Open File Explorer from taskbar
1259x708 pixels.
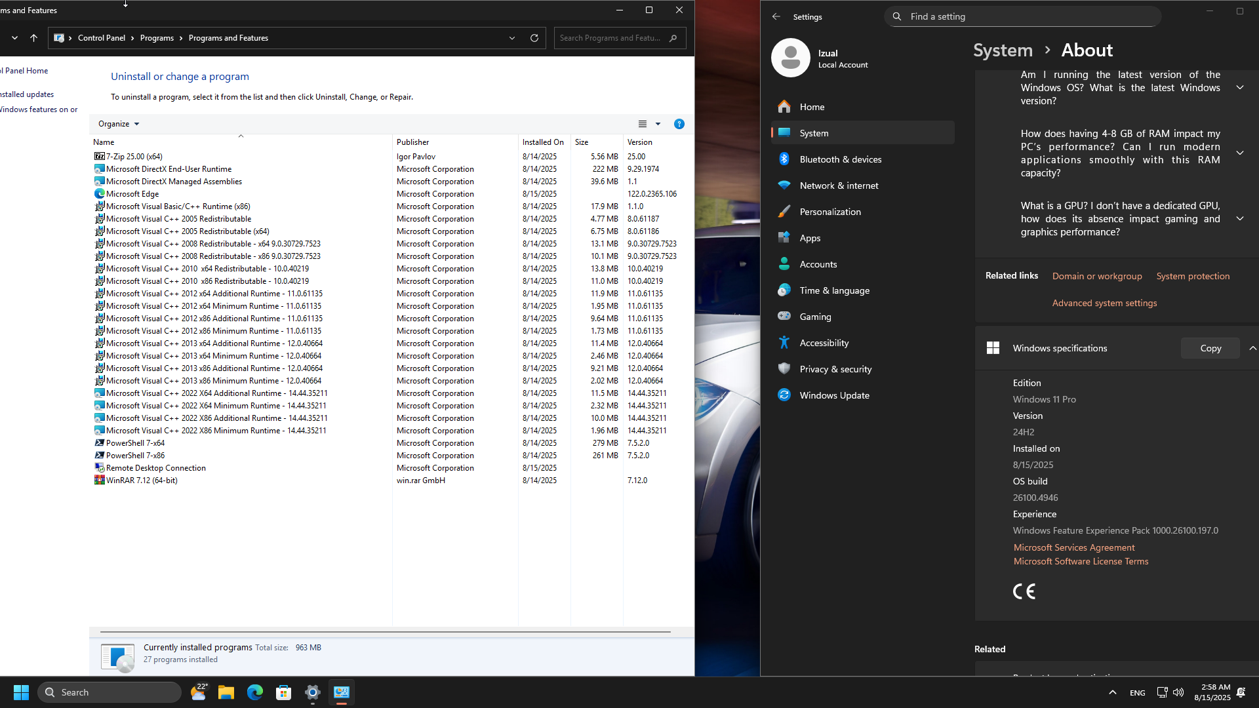click(226, 692)
